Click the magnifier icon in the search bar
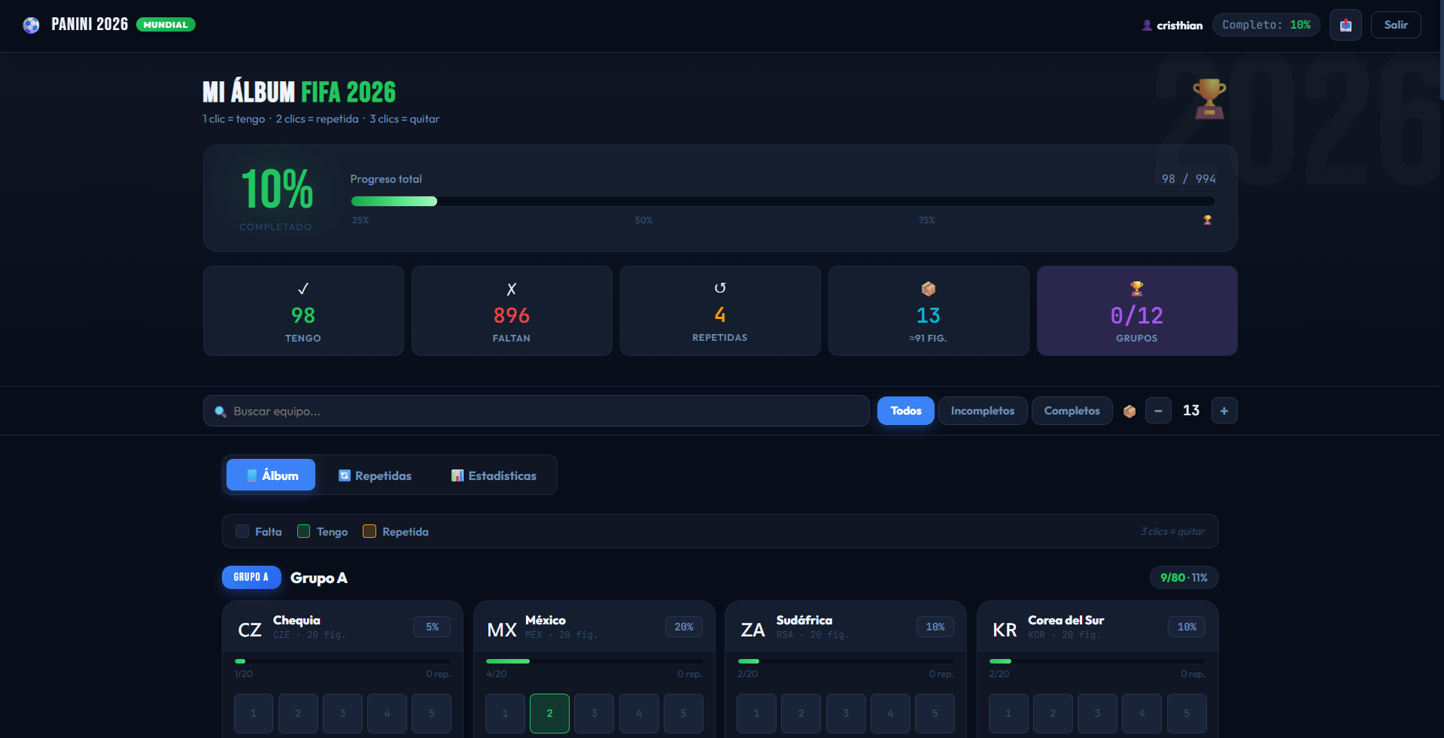 coord(220,412)
